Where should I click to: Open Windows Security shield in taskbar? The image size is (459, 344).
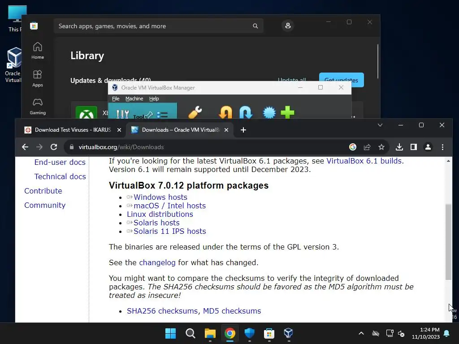249,333
